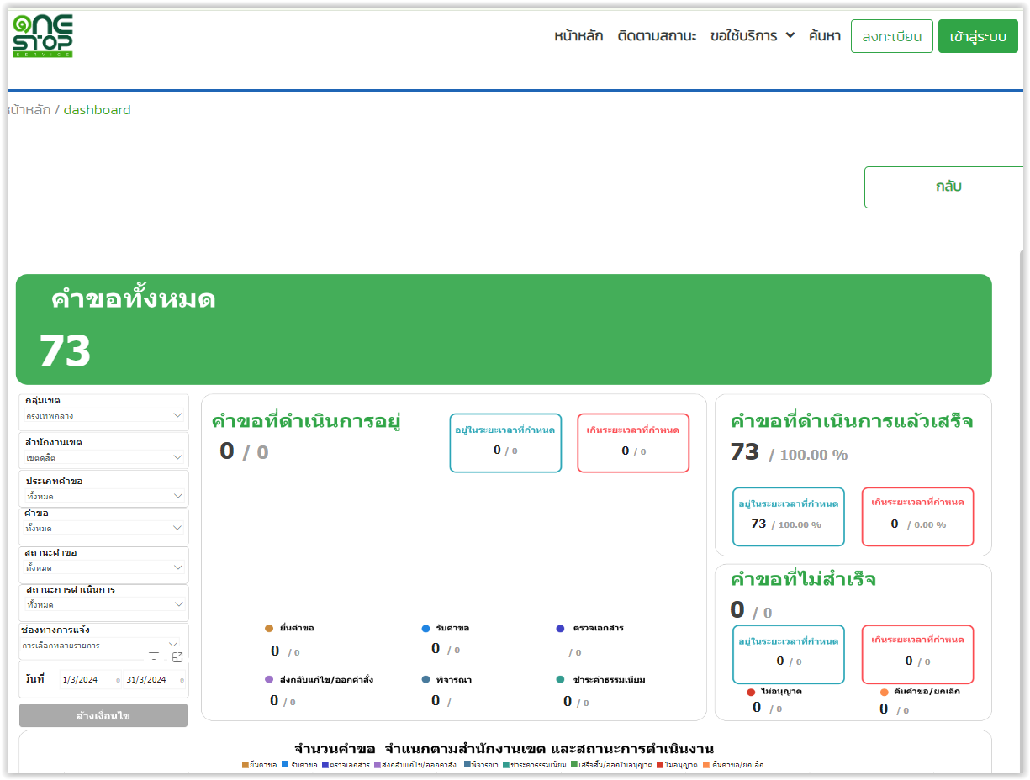The width and height of the screenshot is (1030, 780).
Task: Click the ล้างเงื่อนไข button
Action: [103, 716]
